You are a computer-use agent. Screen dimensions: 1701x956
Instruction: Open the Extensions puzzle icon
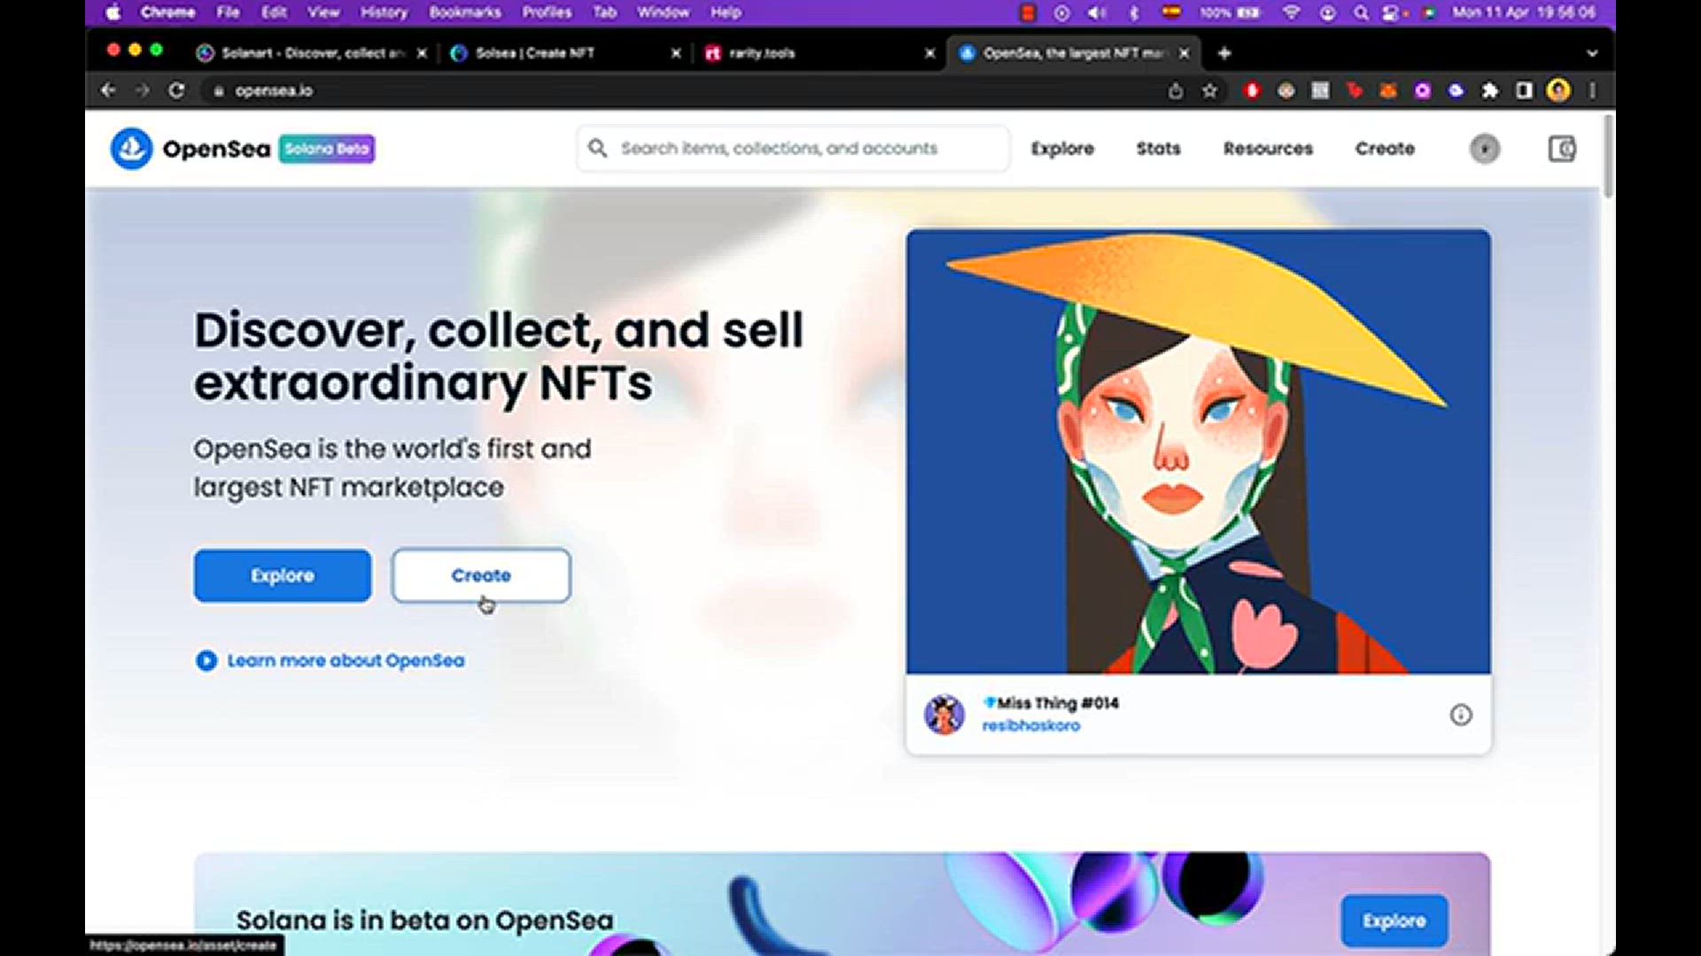(1490, 90)
